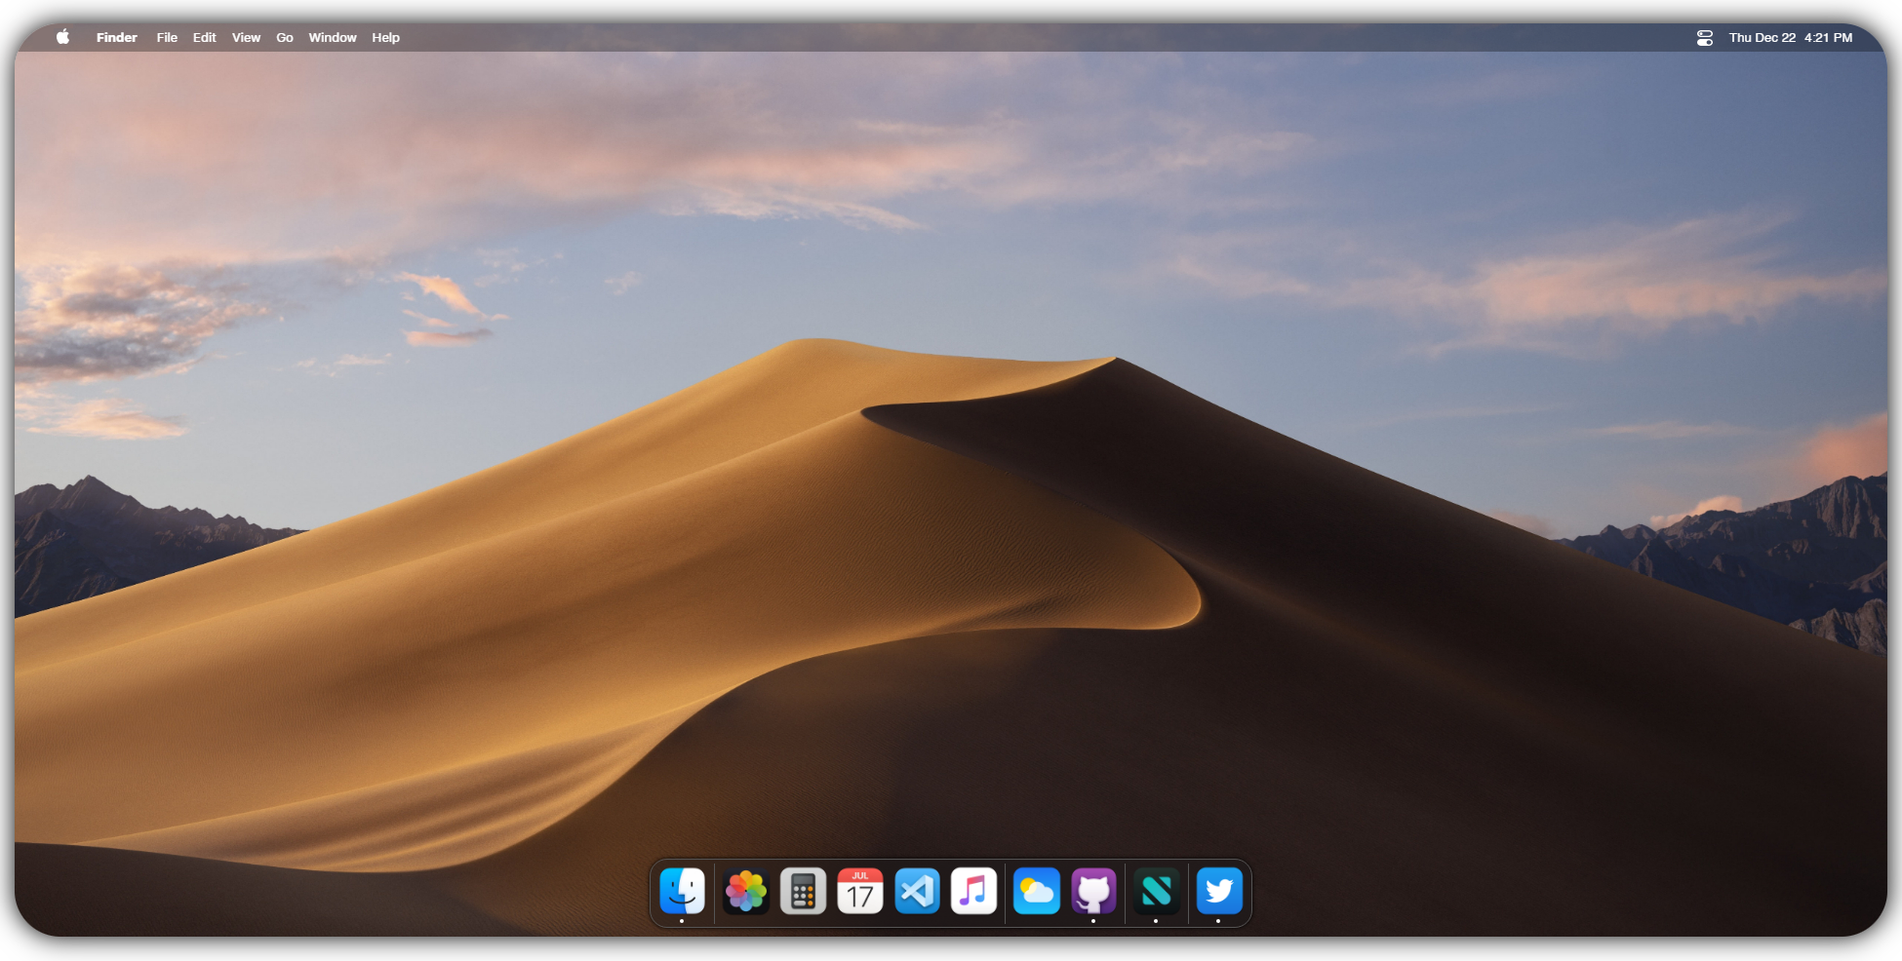Open the Help menu
The width and height of the screenshot is (1902, 961).
click(x=385, y=37)
